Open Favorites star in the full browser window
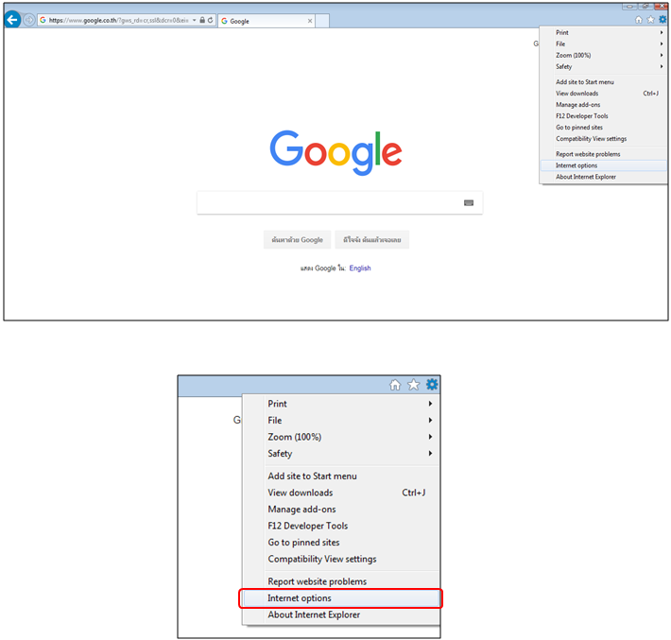The width and height of the screenshot is (671, 640). [x=650, y=20]
